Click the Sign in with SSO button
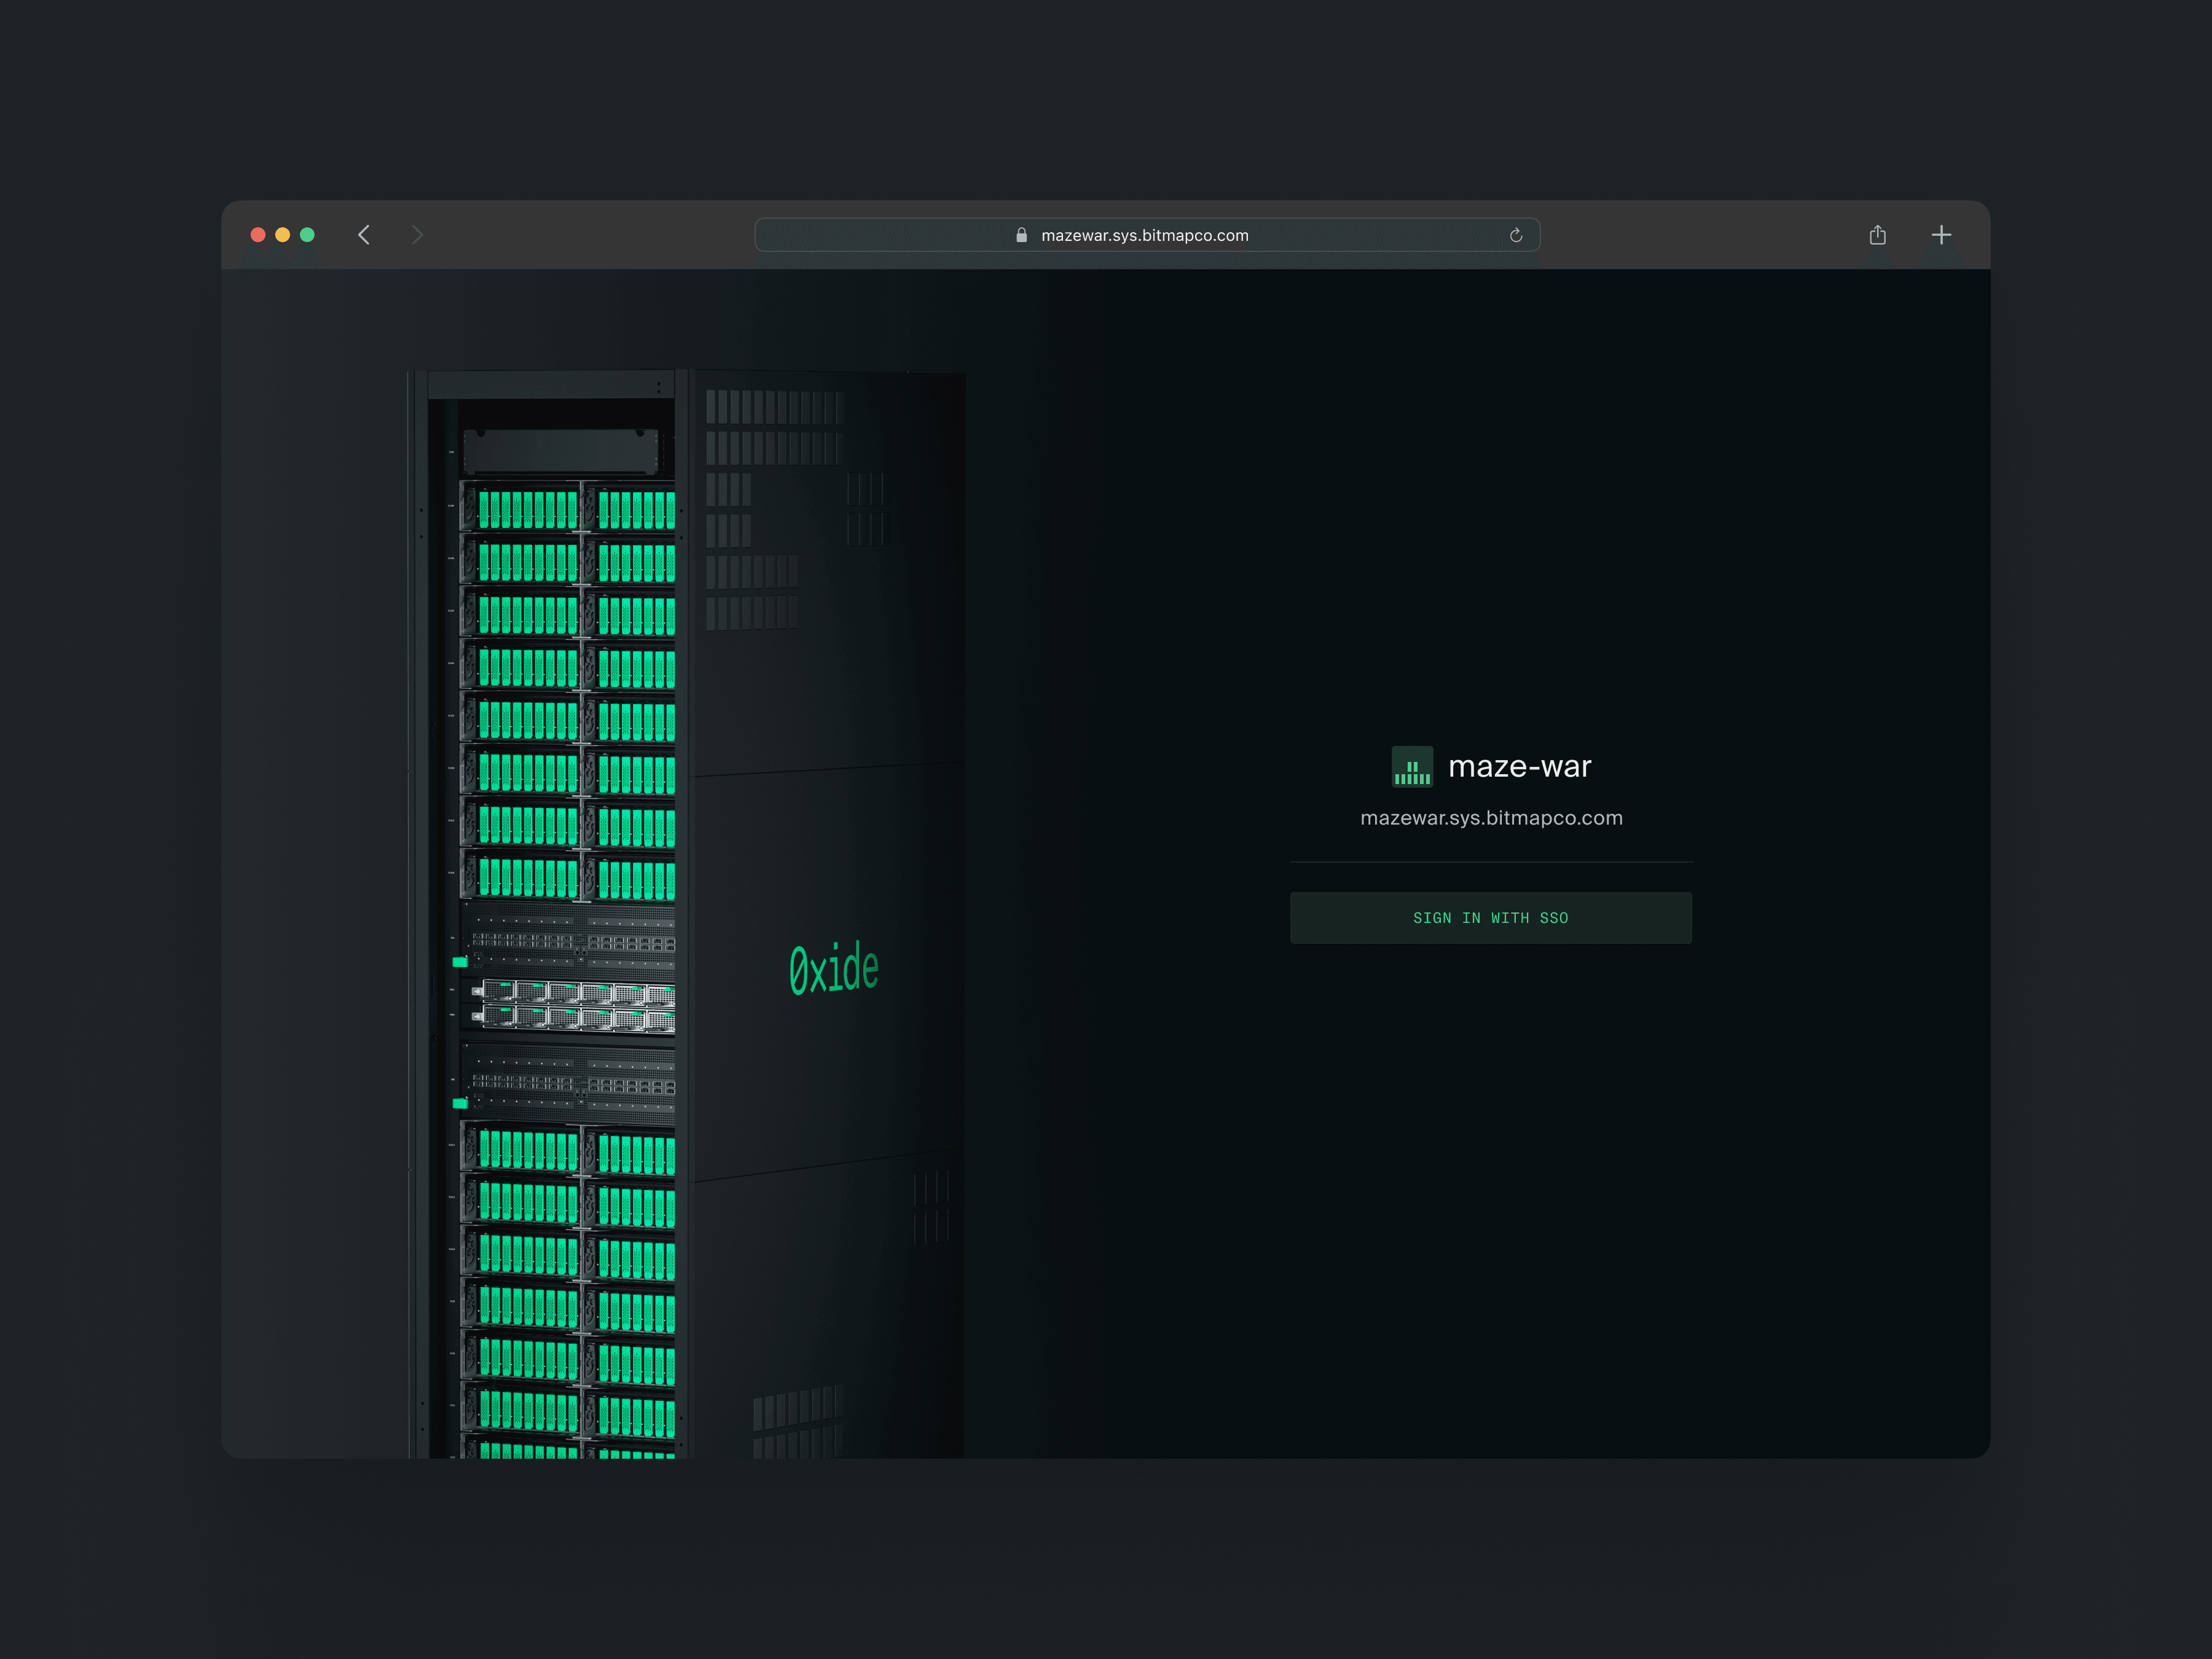Image resolution: width=2212 pixels, height=1659 pixels. point(1490,918)
